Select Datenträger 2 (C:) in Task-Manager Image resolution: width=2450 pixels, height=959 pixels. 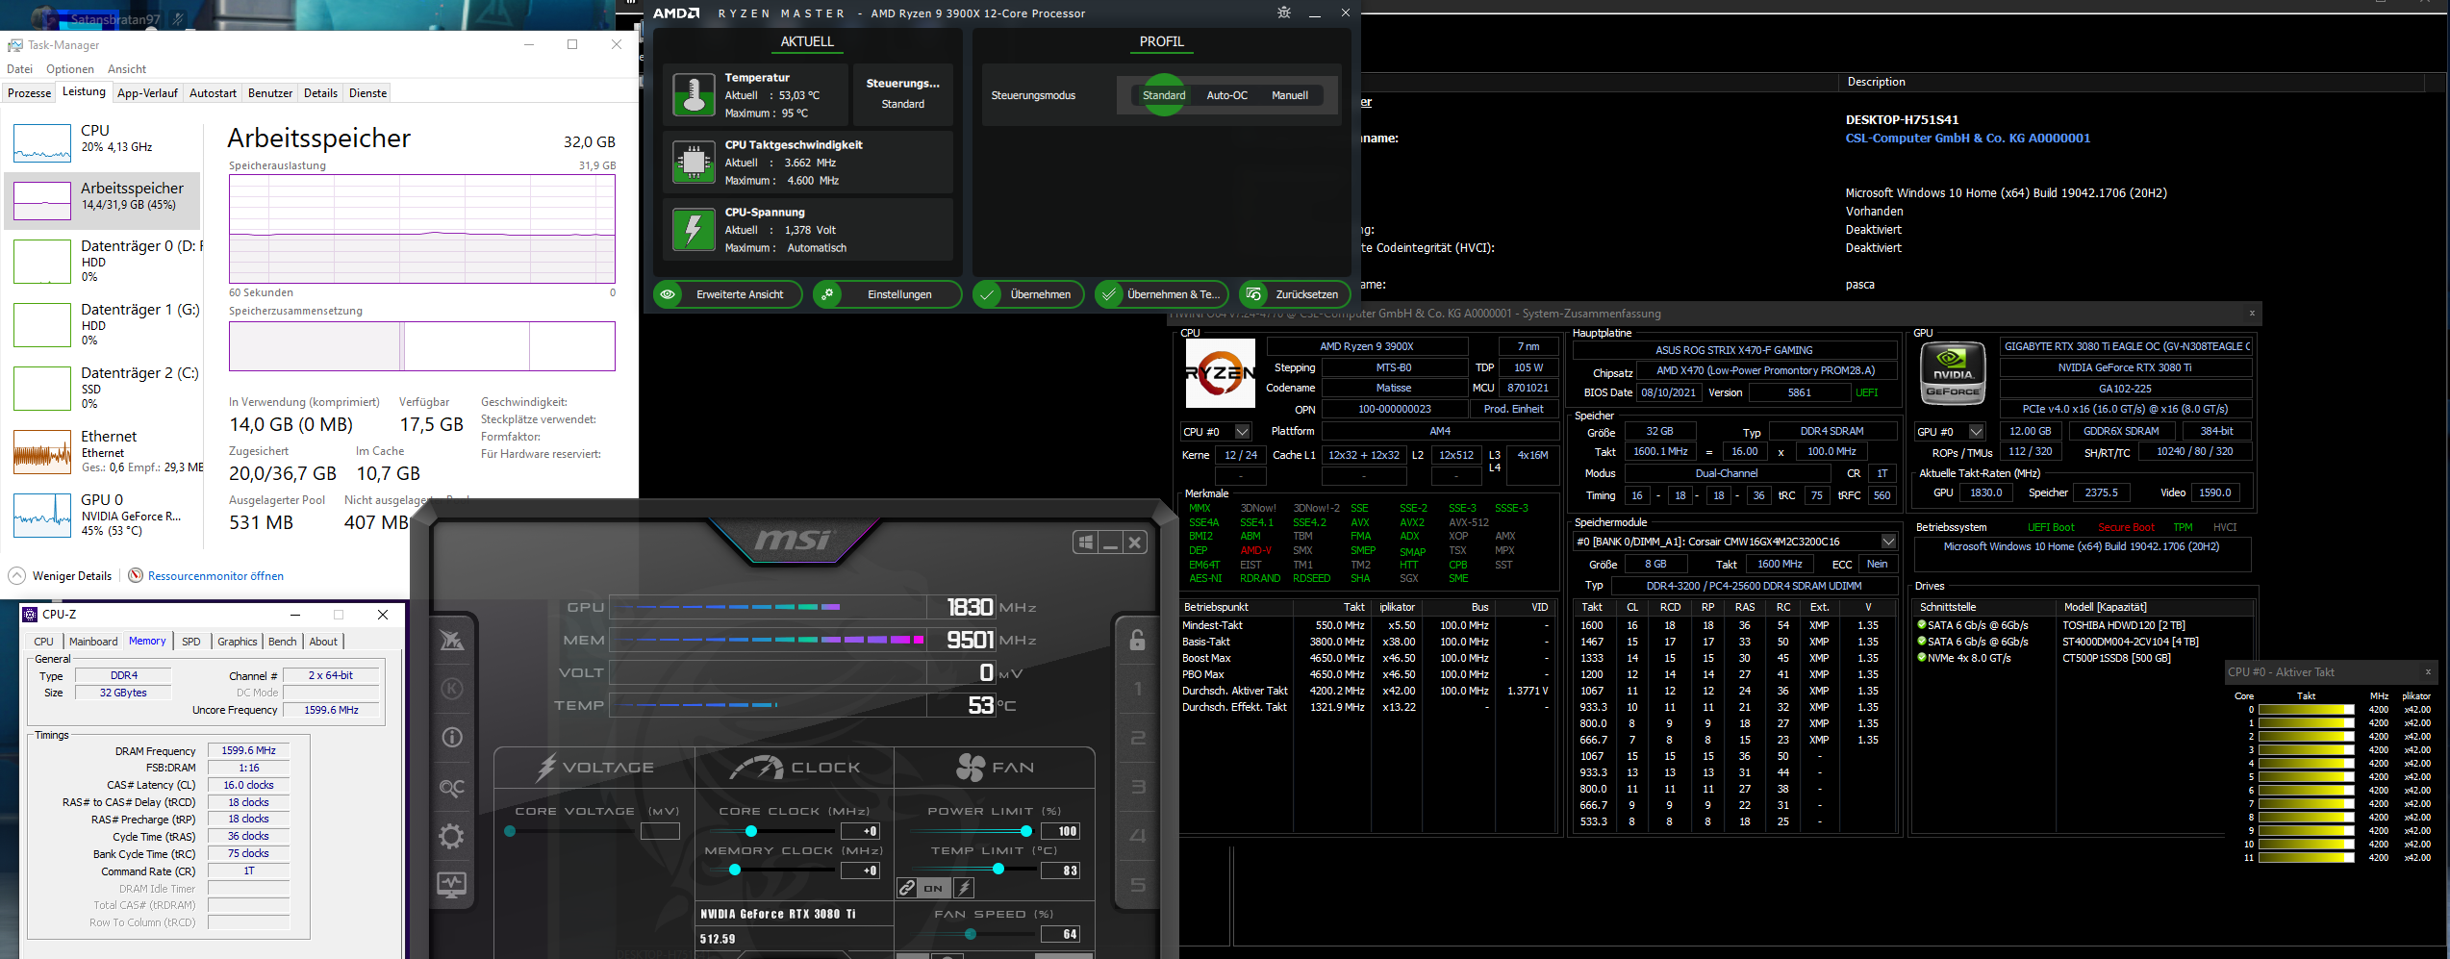[x=104, y=388]
